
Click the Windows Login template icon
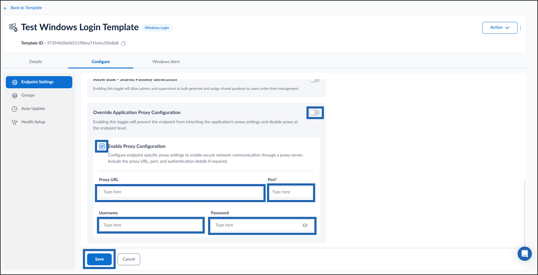(x=13, y=27)
